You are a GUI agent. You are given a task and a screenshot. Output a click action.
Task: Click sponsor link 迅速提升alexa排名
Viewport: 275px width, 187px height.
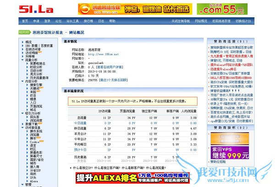pyautogui.click(x=223, y=69)
